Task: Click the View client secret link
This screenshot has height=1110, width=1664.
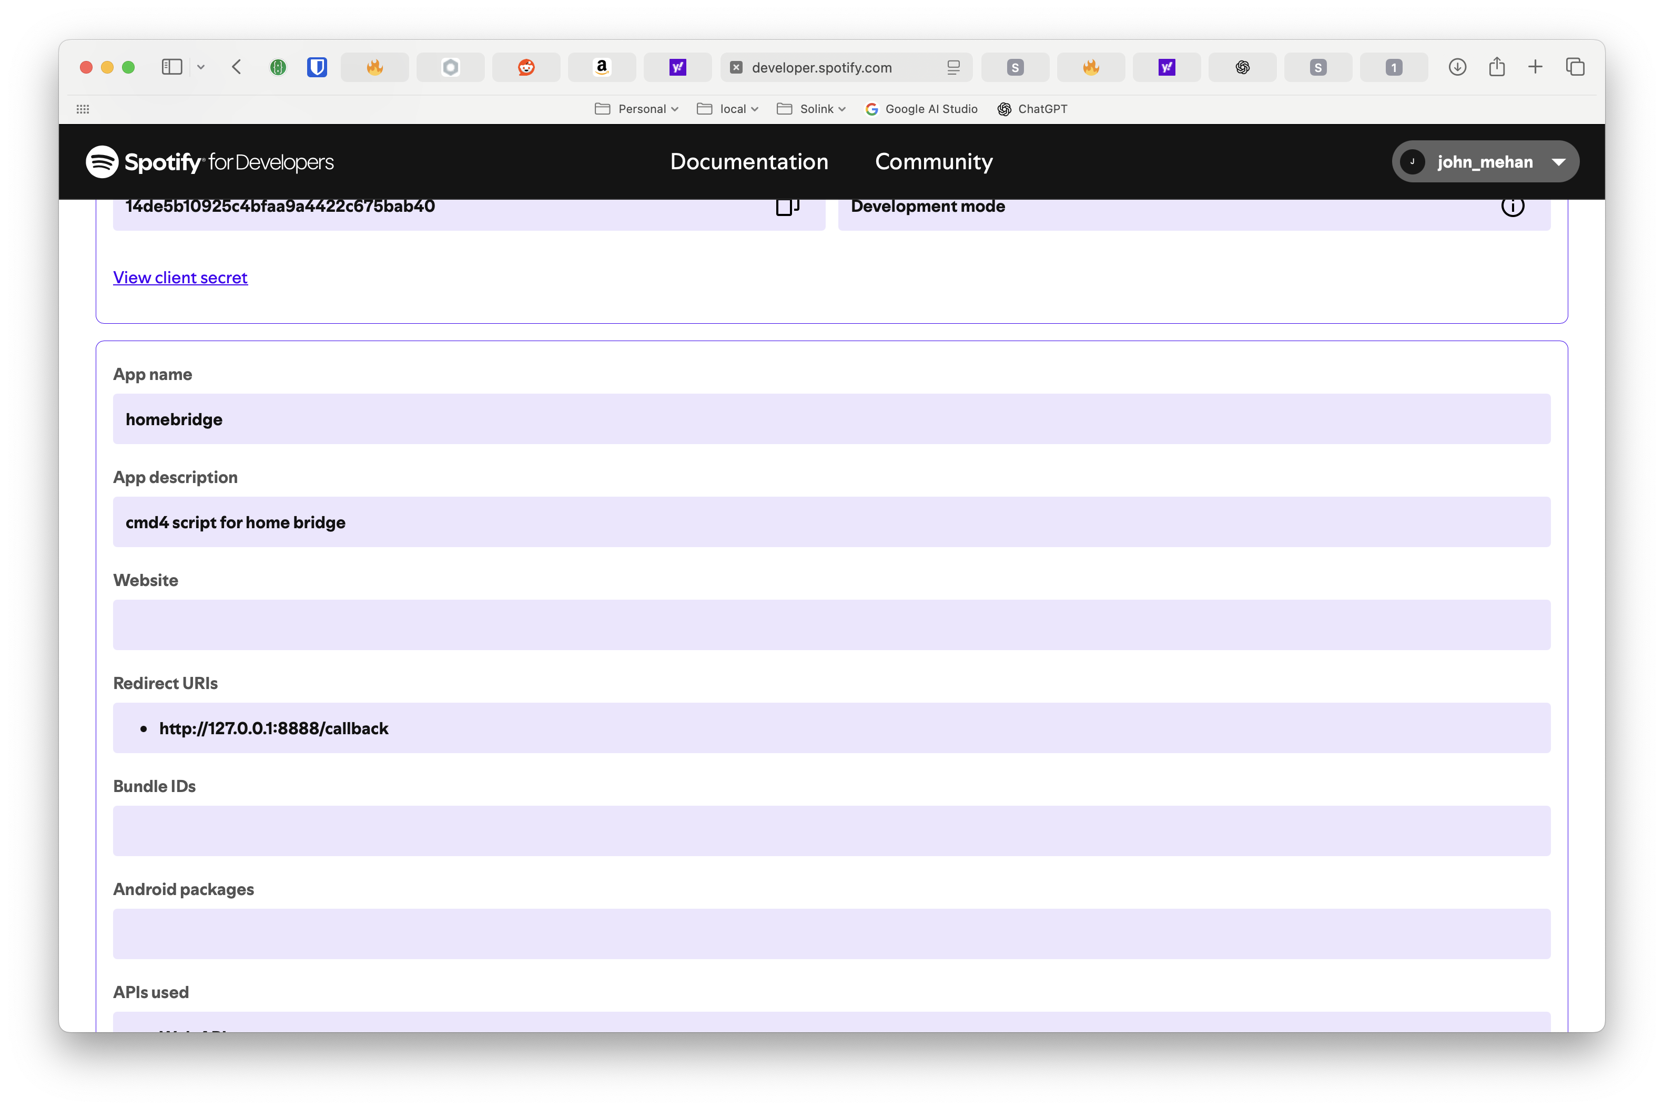Action: click(x=180, y=277)
